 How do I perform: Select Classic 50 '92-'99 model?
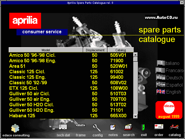[x=71, y=83]
